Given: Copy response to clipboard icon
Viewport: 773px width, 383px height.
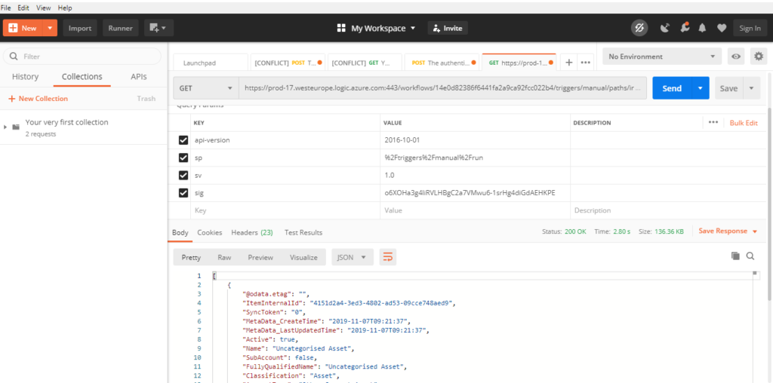Looking at the screenshot, I should pyautogui.click(x=735, y=256).
